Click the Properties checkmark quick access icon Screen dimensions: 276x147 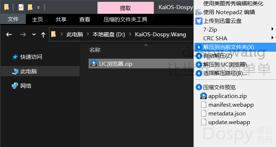coord(21,7)
